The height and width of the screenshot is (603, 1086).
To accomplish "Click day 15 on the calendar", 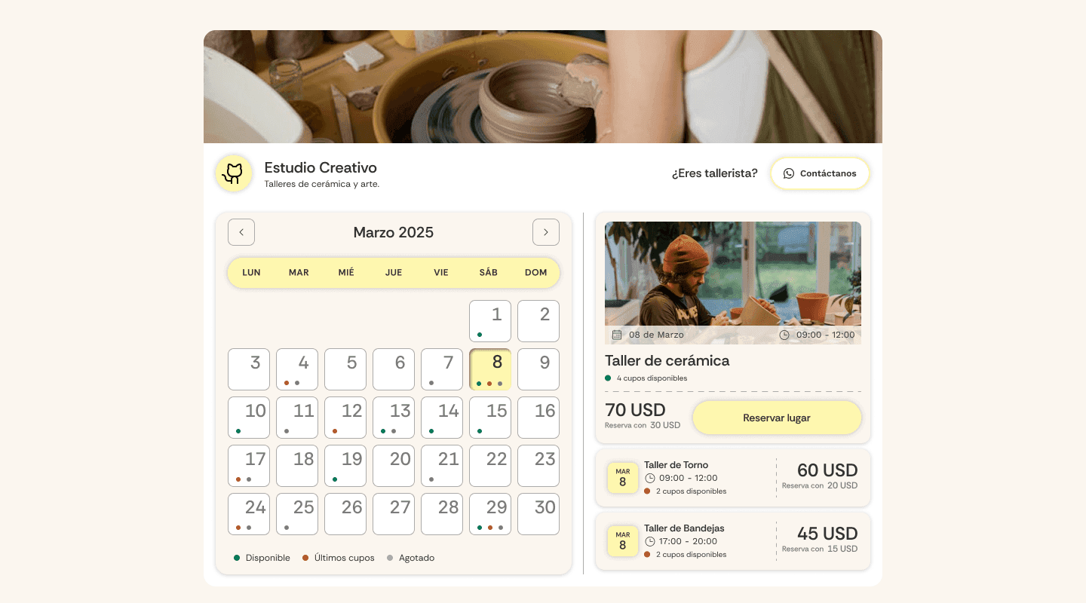I will pyautogui.click(x=490, y=418).
